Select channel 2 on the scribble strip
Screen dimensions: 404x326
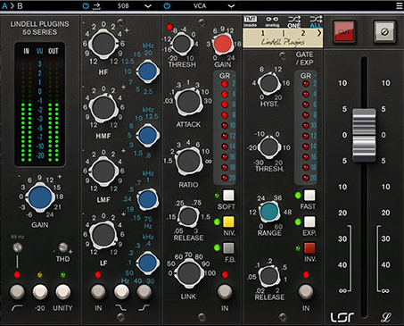tap(303, 33)
